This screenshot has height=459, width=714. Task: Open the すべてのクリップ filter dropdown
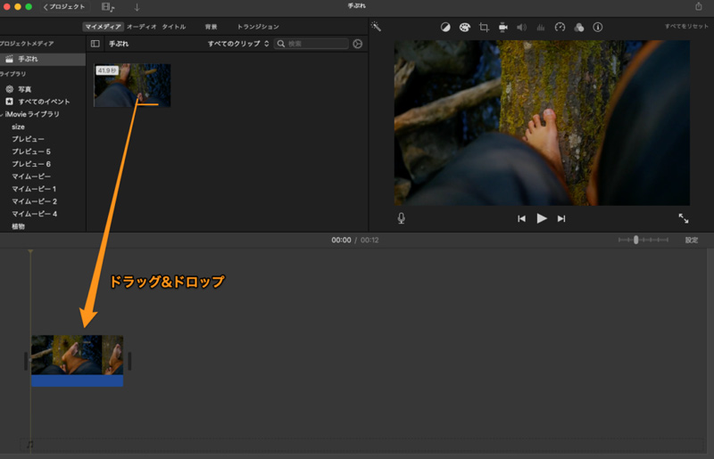(238, 44)
